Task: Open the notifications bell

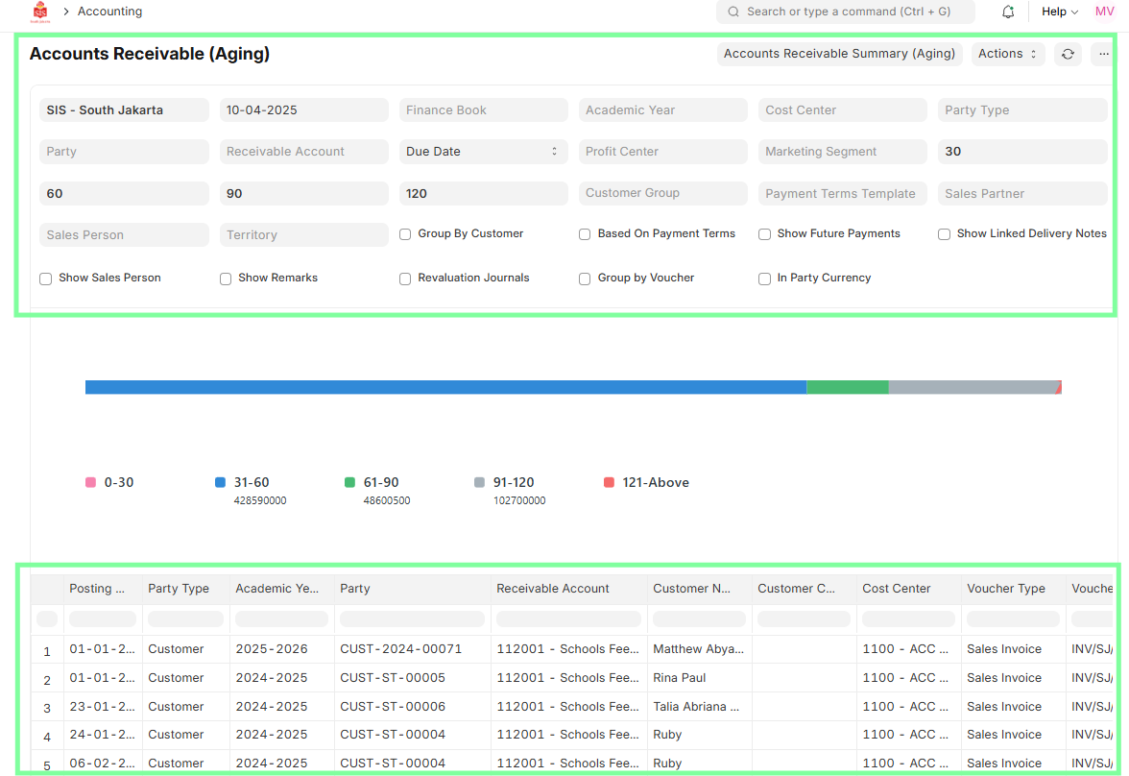Action: click(x=1008, y=12)
